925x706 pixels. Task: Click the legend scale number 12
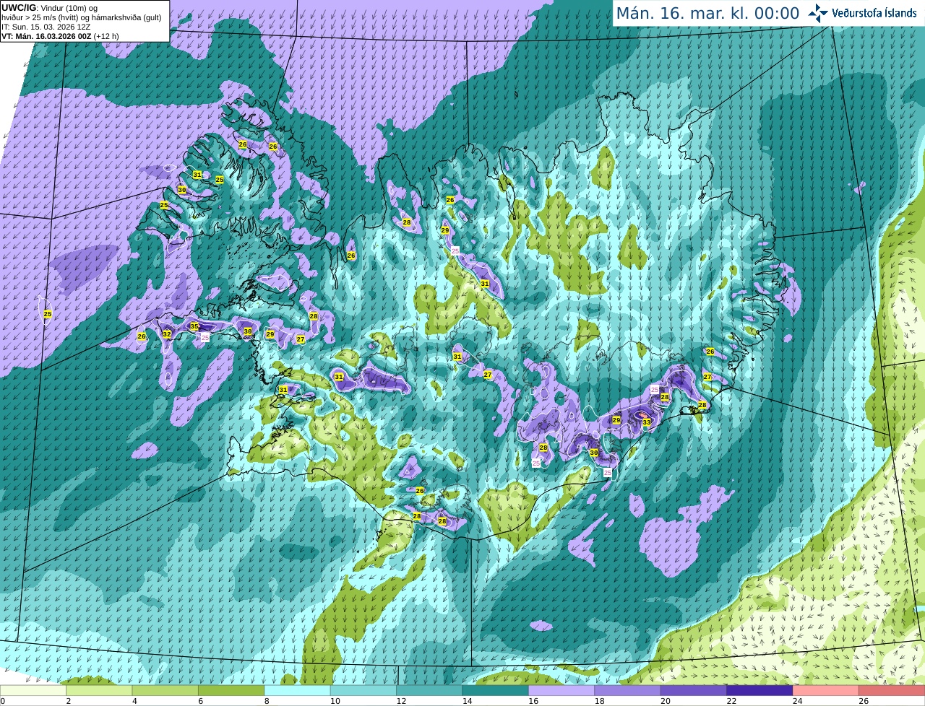[x=401, y=701]
